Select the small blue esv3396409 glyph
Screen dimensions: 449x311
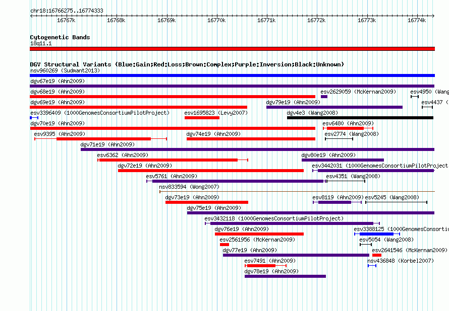[x=34, y=118]
